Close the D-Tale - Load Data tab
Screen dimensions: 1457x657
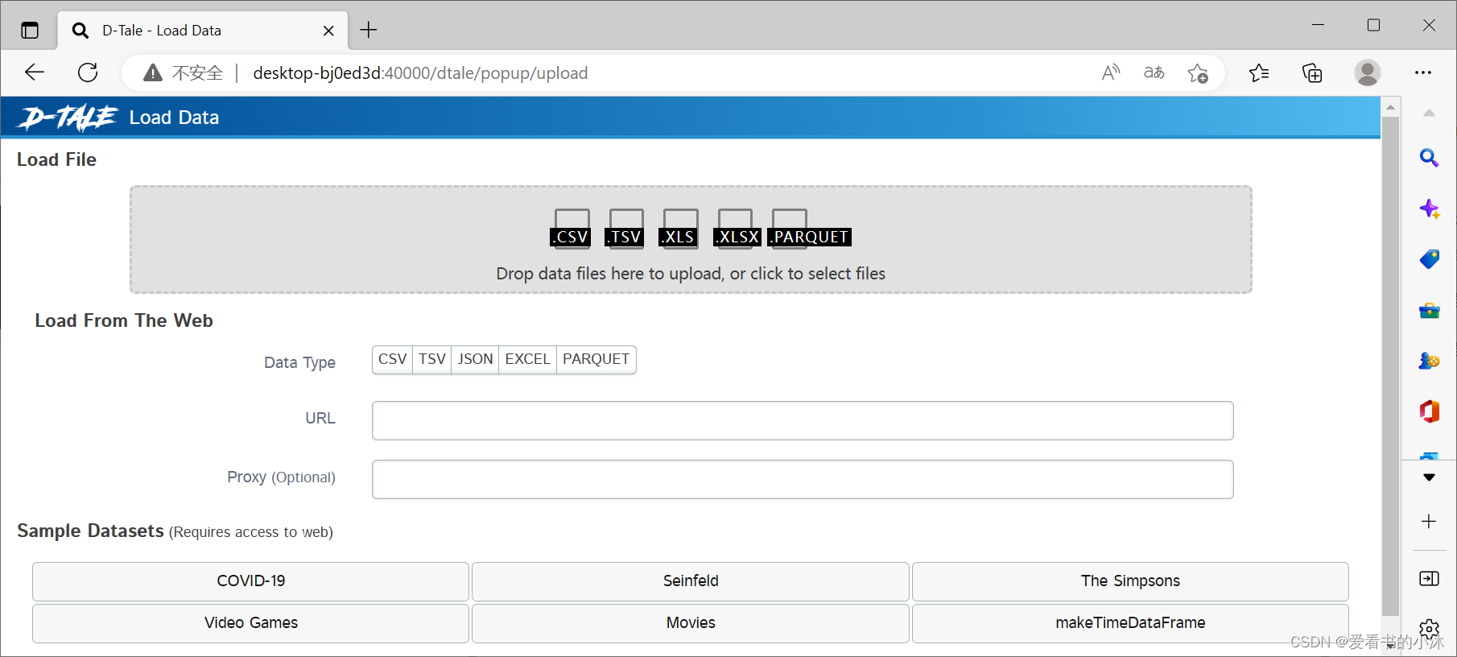328,31
